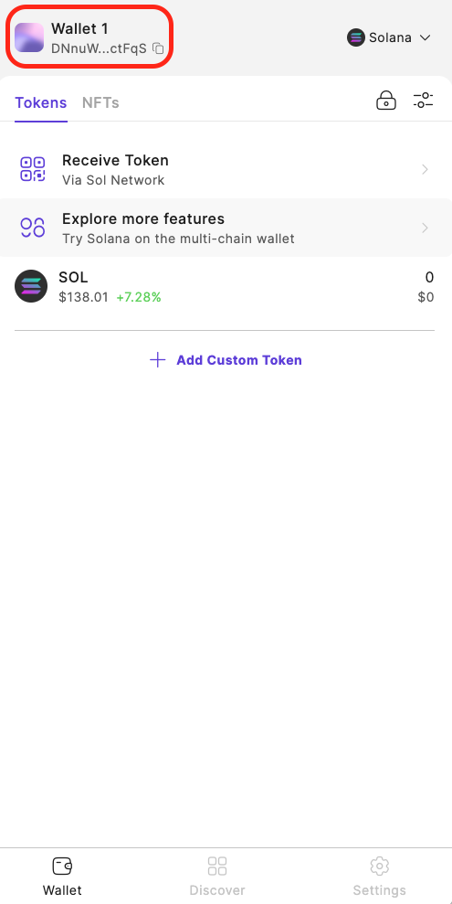The width and height of the screenshot is (452, 904).
Task: Open Settings from bottom navigation
Action: 380,877
